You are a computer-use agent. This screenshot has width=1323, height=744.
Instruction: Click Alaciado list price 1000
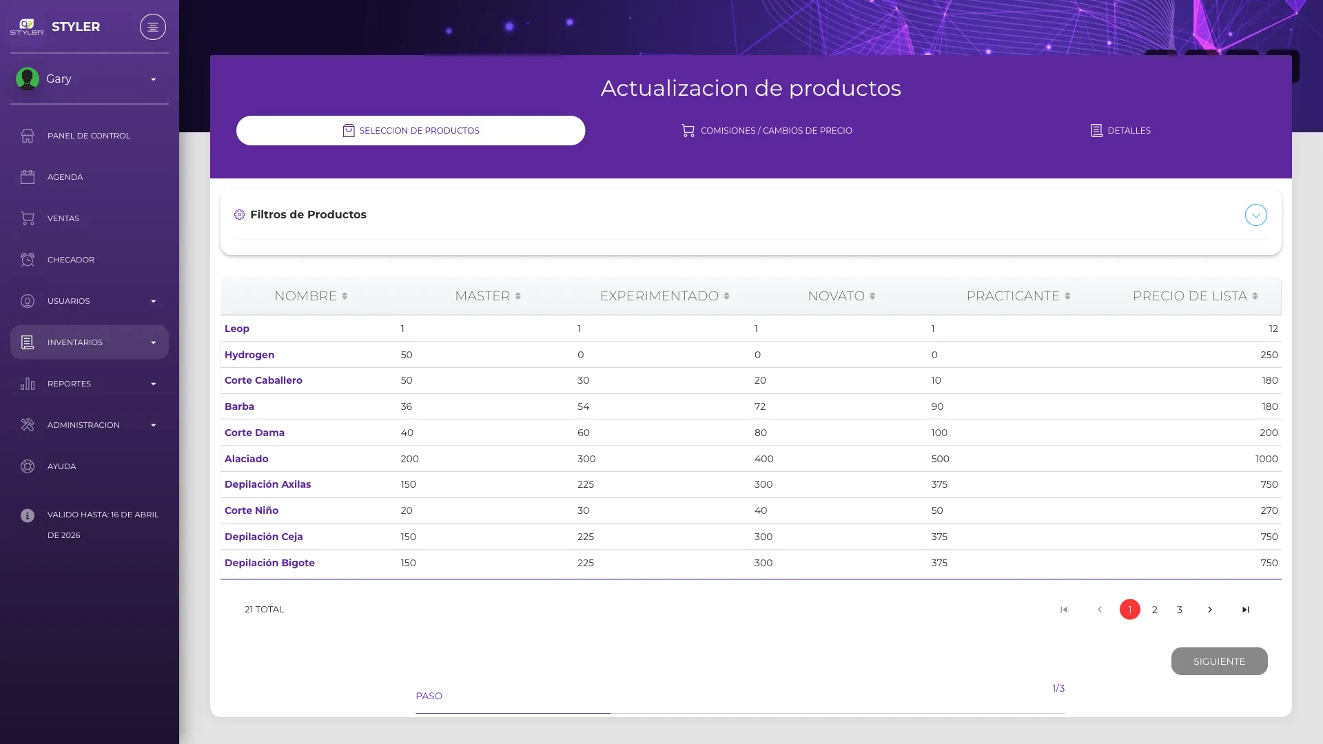[x=1266, y=459]
